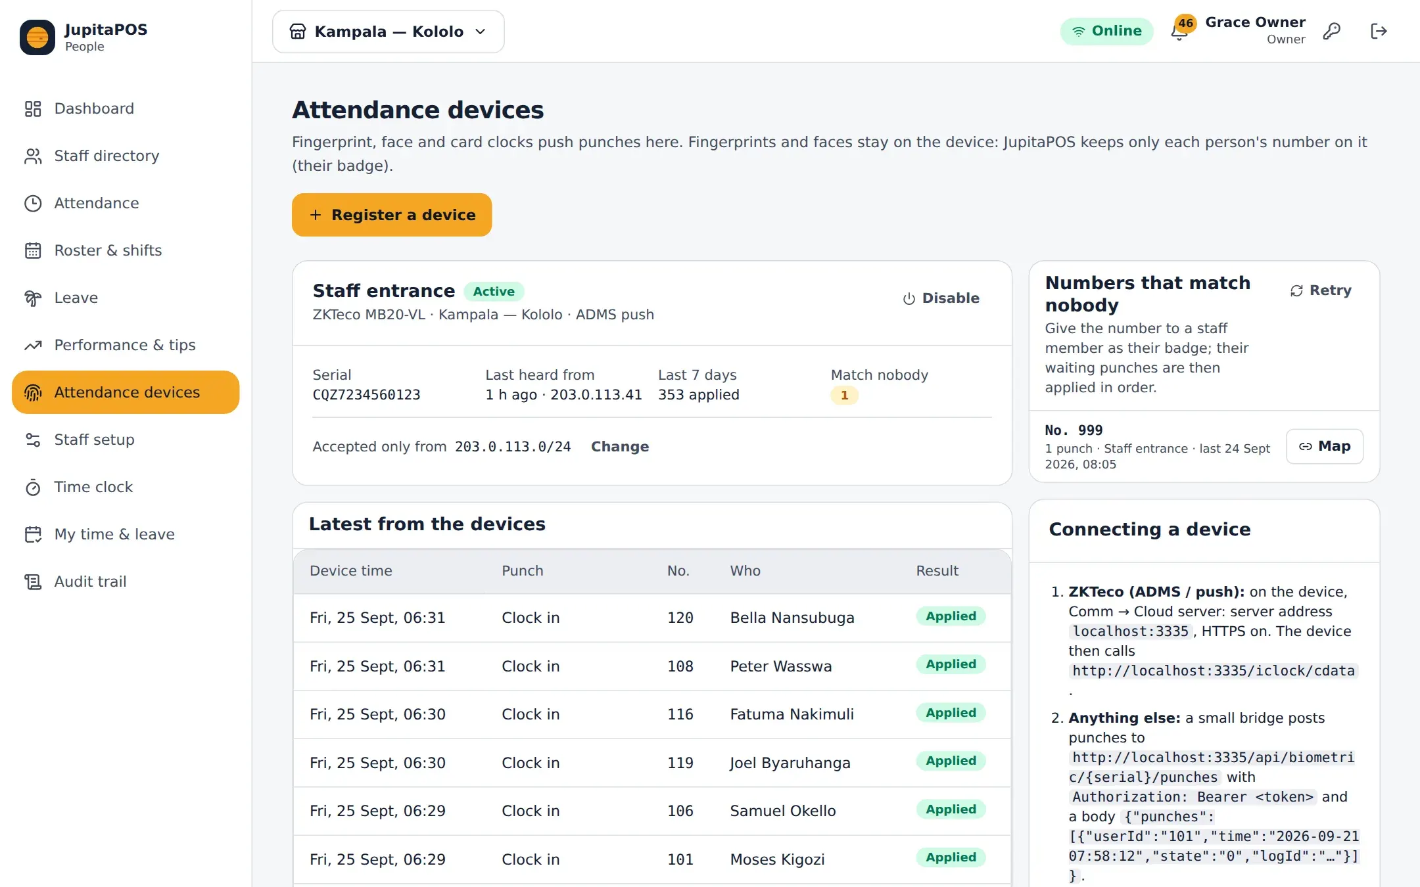
Task: Click serial number CQZ7234560123
Action: point(366,395)
